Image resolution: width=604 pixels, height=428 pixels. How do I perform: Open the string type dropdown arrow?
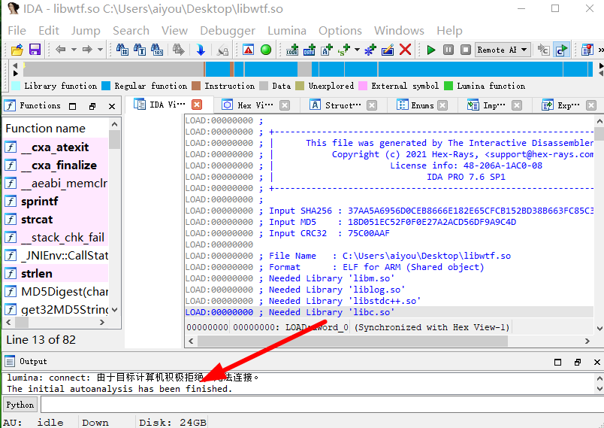(x=357, y=50)
